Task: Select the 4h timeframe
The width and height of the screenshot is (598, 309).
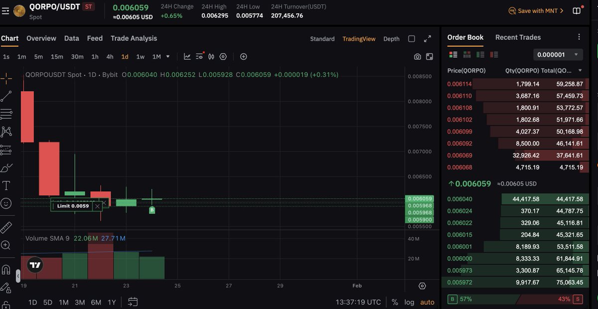Action: (x=110, y=57)
